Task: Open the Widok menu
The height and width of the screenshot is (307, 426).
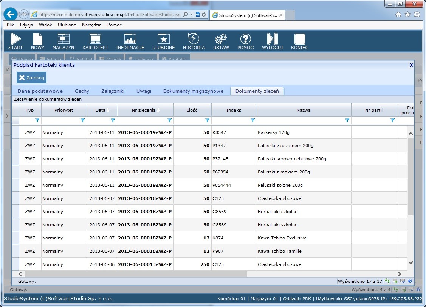Action: click(x=45, y=25)
